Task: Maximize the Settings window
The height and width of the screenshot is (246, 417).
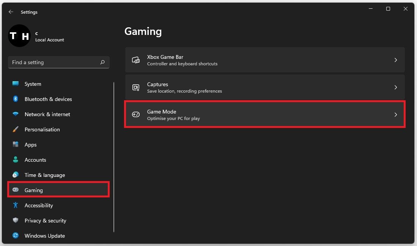Action: coord(388,9)
